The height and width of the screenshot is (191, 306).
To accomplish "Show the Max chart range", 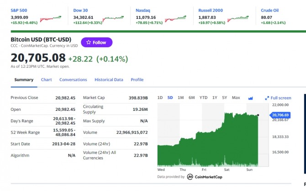I will pos(236,98).
